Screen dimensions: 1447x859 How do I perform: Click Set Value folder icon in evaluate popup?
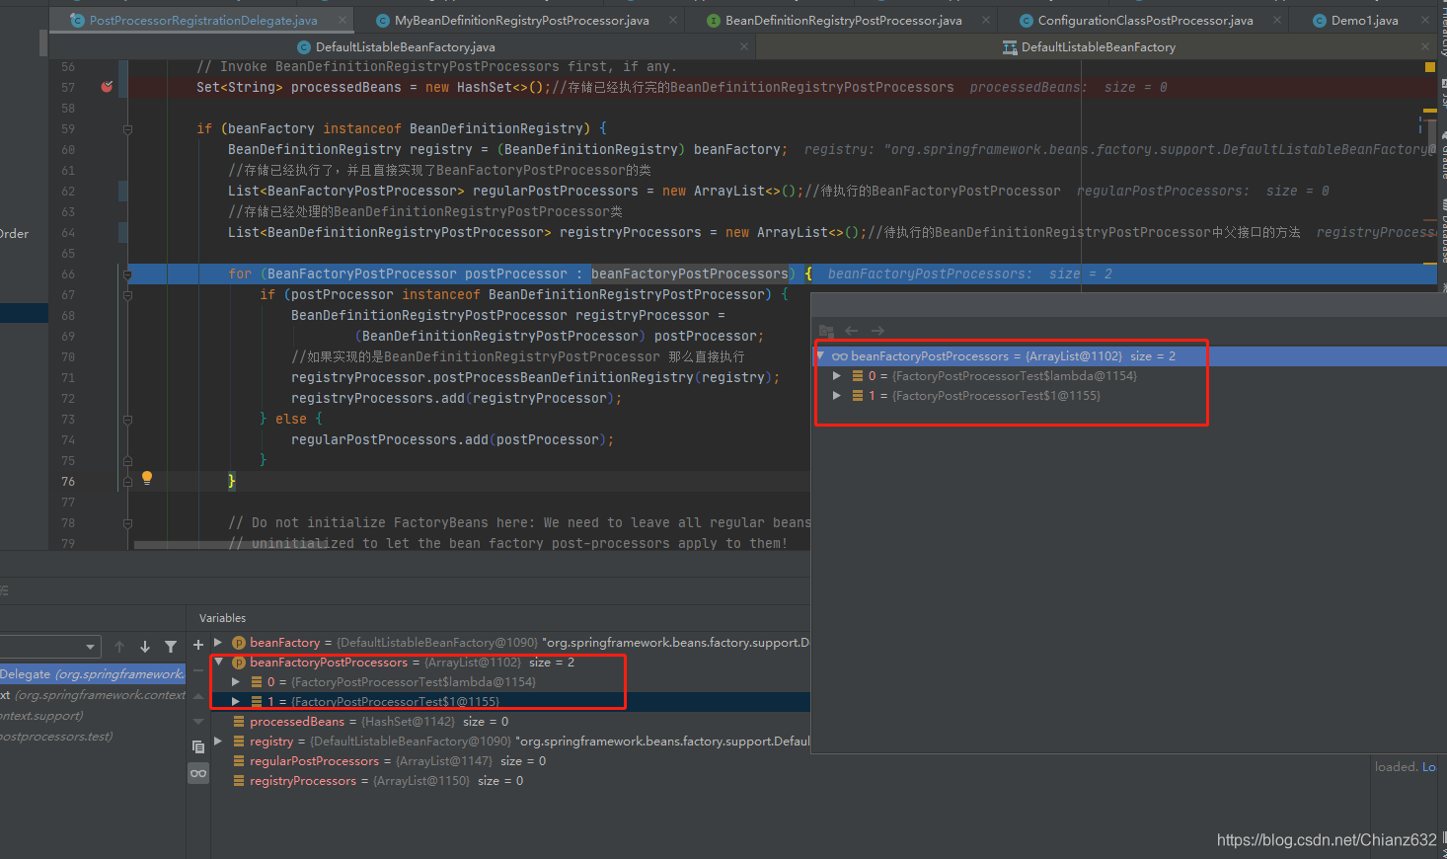pyautogui.click(x=826, y=331)
